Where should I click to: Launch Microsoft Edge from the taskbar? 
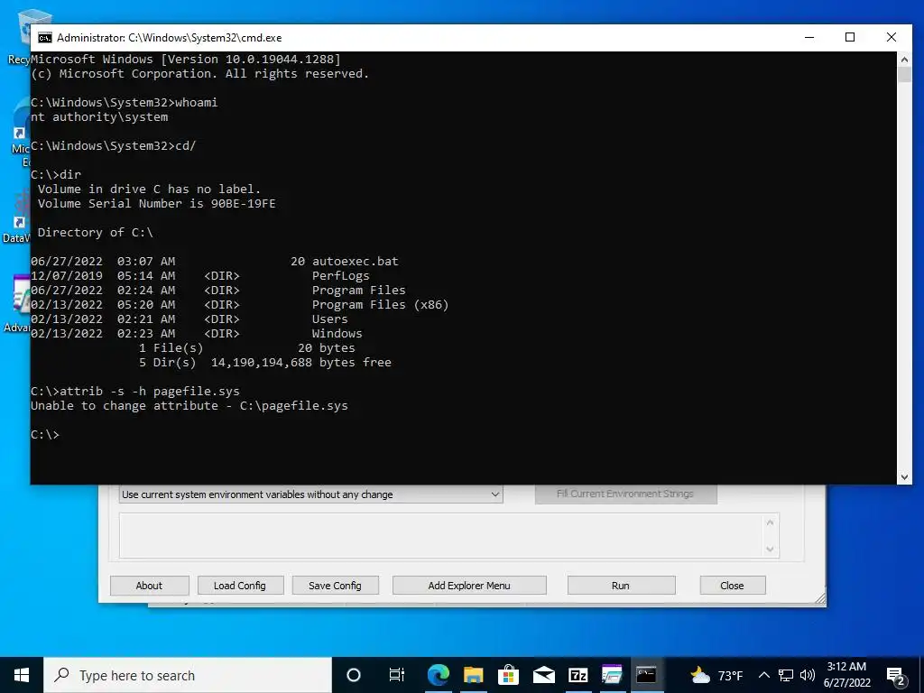coord(438,675)
